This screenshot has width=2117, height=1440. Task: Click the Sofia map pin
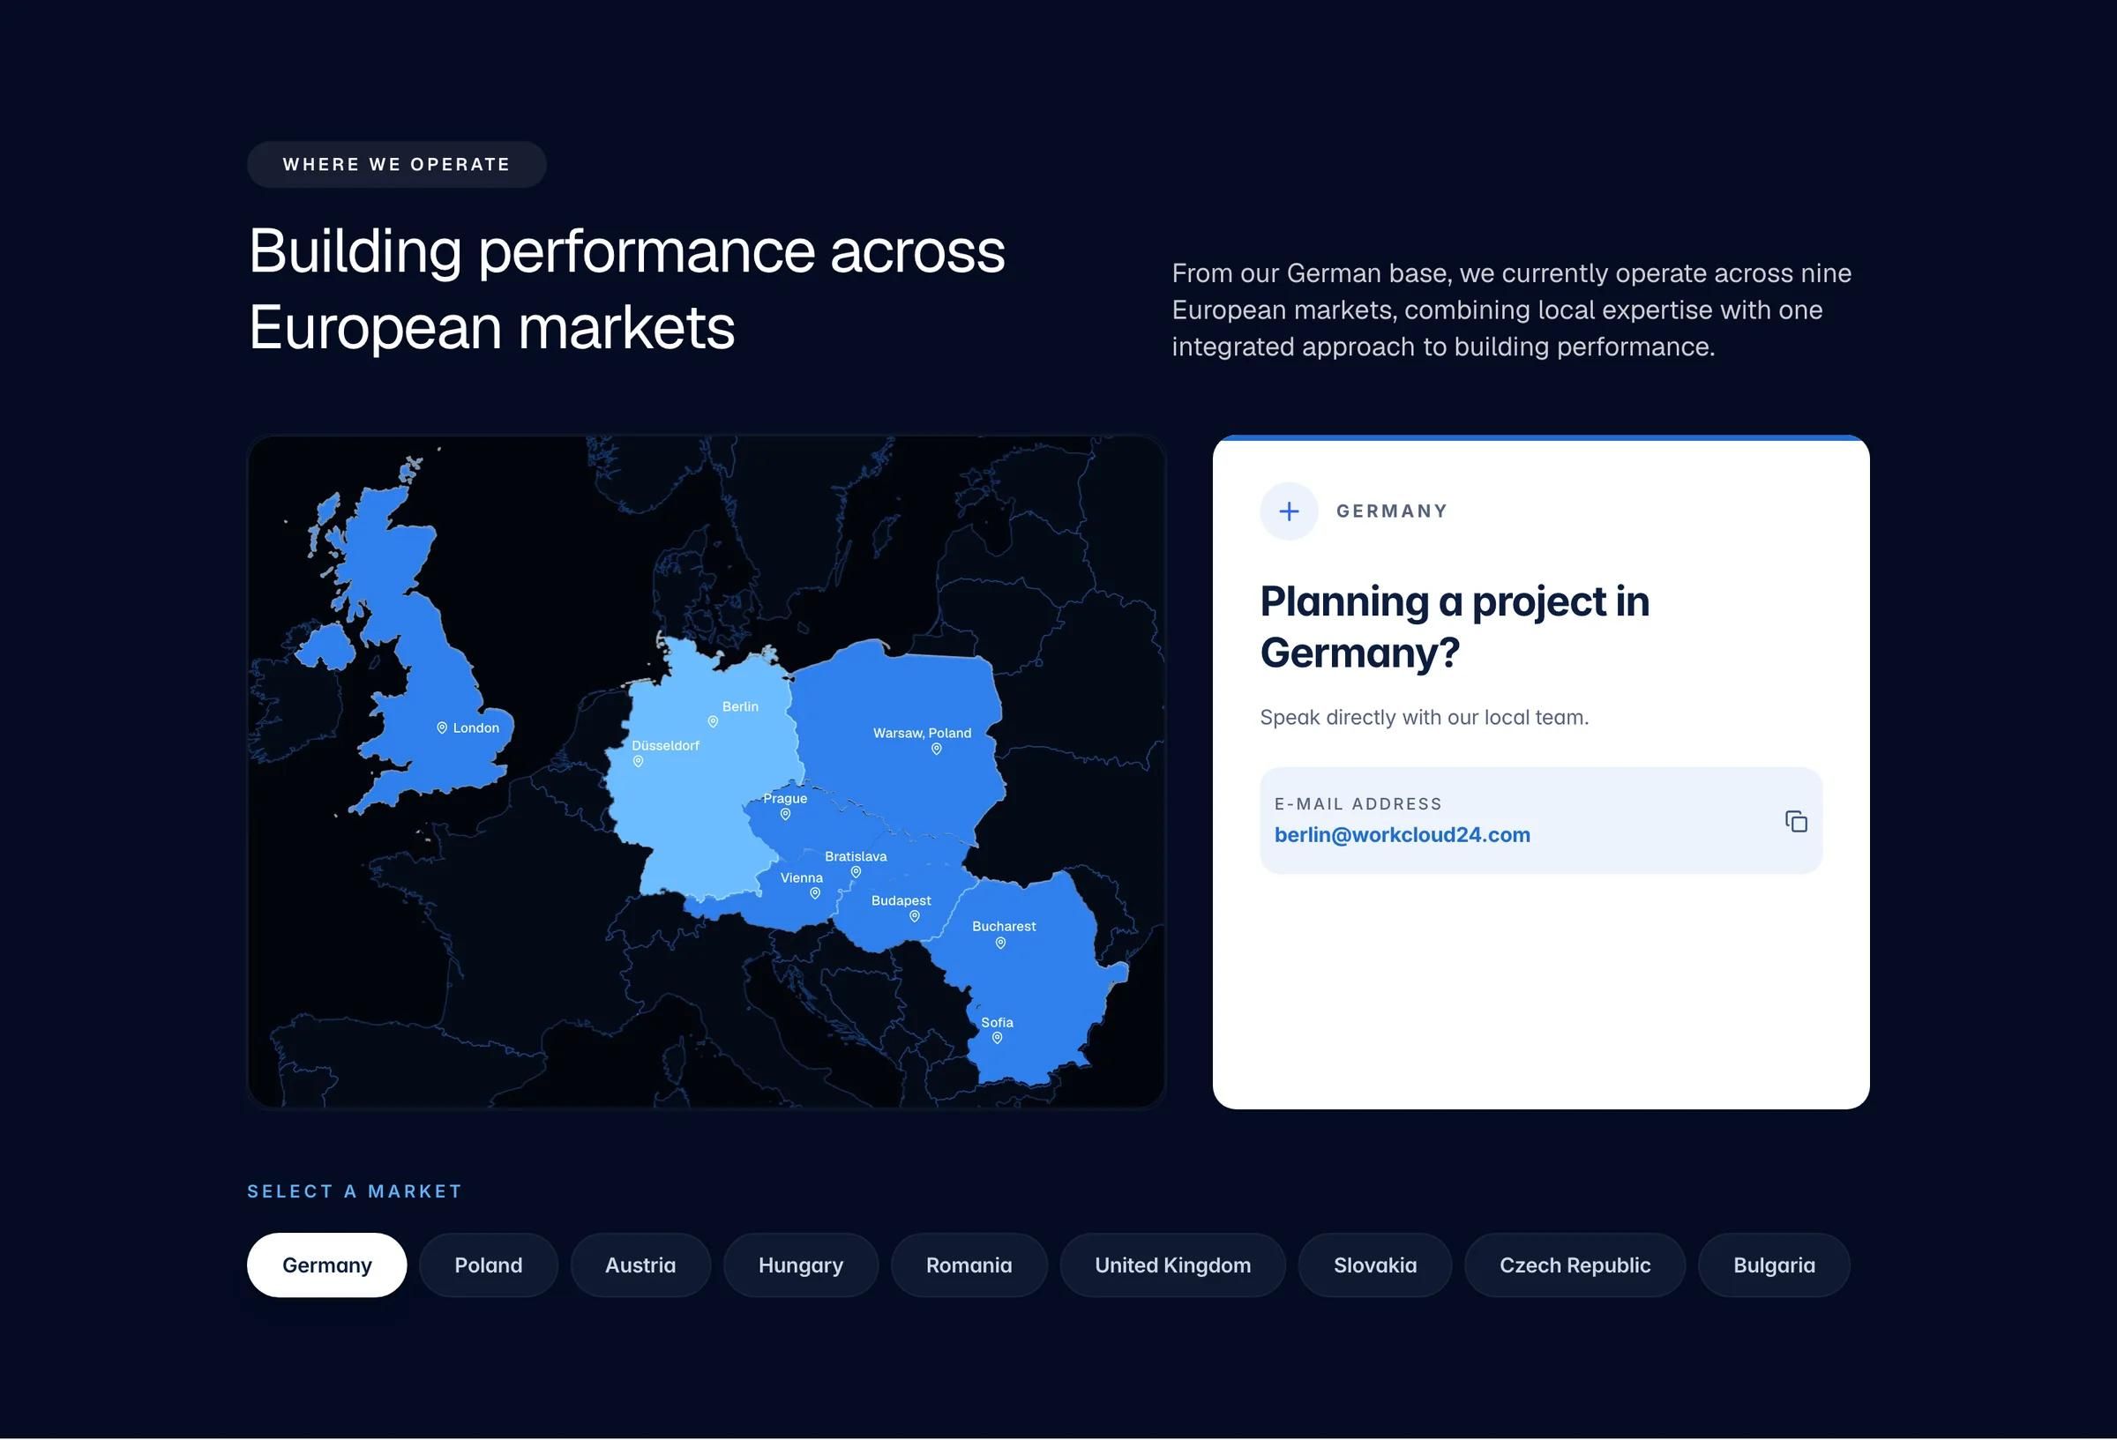coord(998,1038)
